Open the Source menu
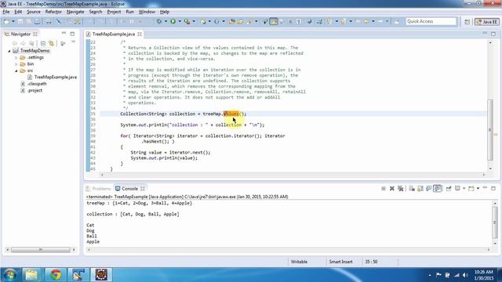 click(34, 12)
